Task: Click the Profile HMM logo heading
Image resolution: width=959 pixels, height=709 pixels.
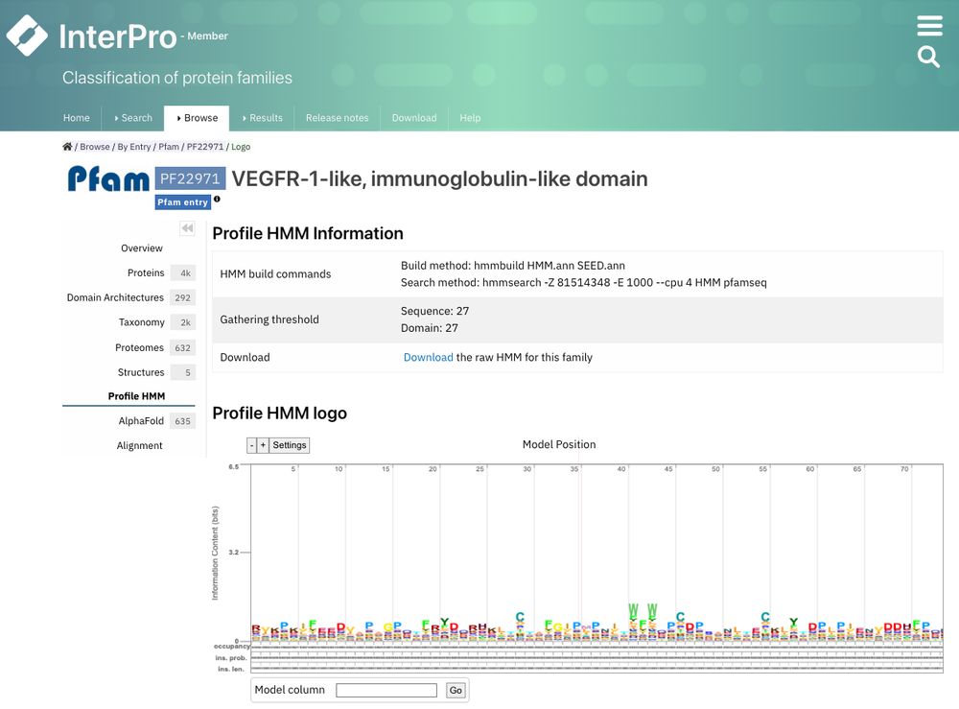Action: [x=279, y=414]
